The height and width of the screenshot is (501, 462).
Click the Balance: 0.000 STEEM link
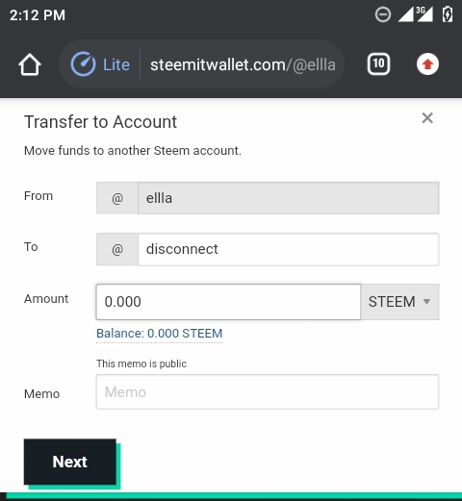(160, 334)
